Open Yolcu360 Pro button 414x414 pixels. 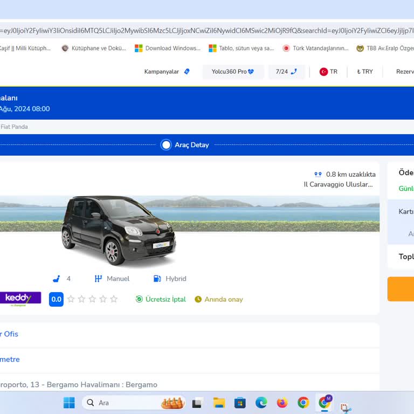pyautogui.click(x=233, y=72)
